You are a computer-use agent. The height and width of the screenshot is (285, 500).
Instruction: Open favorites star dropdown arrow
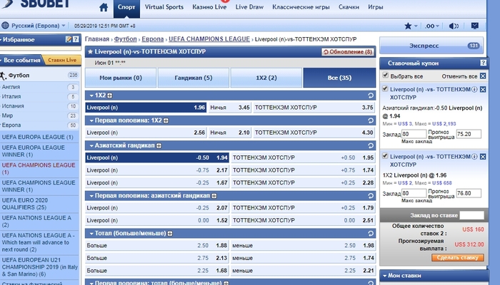416,26
